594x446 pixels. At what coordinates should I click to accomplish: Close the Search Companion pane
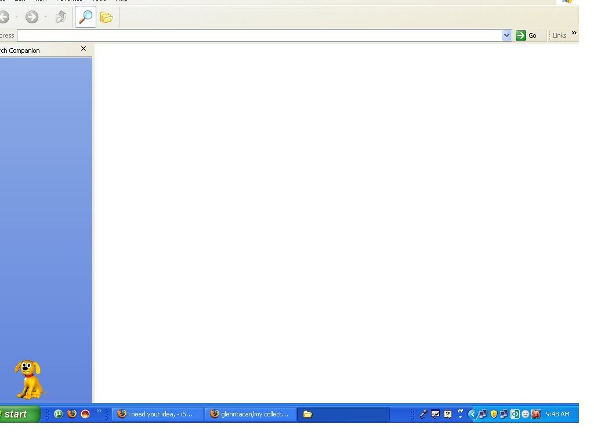[x=84, y=49]
